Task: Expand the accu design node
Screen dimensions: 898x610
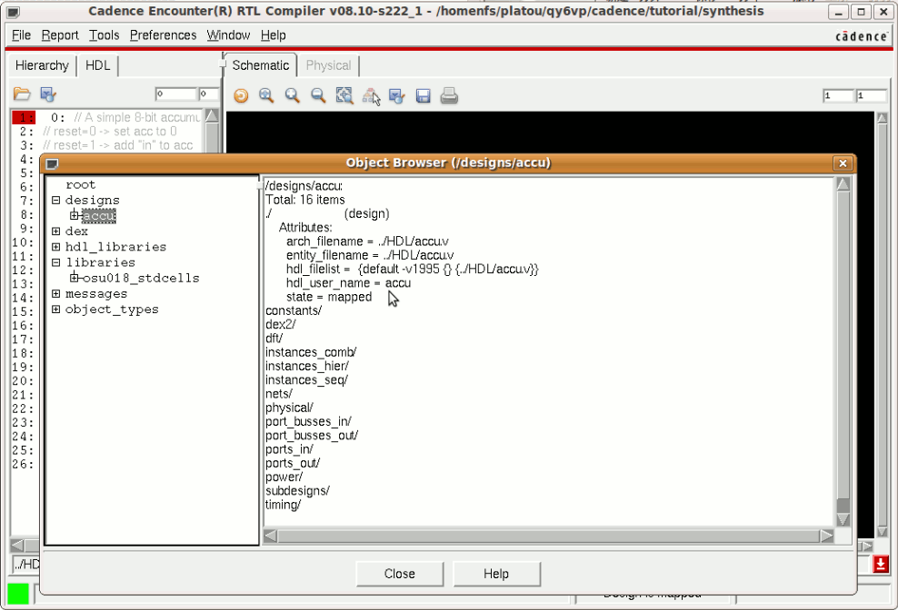Action: (x=74, y=216)
